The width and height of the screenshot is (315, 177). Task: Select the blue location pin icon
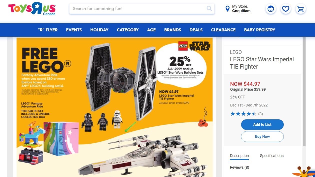(227, 8)
